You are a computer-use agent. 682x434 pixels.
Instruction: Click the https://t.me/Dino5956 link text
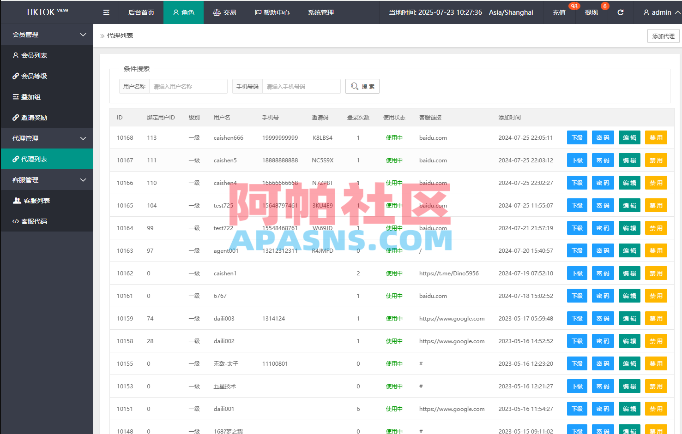tap(449, 273)
